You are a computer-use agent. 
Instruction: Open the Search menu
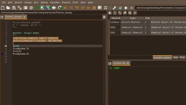pyautogui.click(x=18, y=3)
